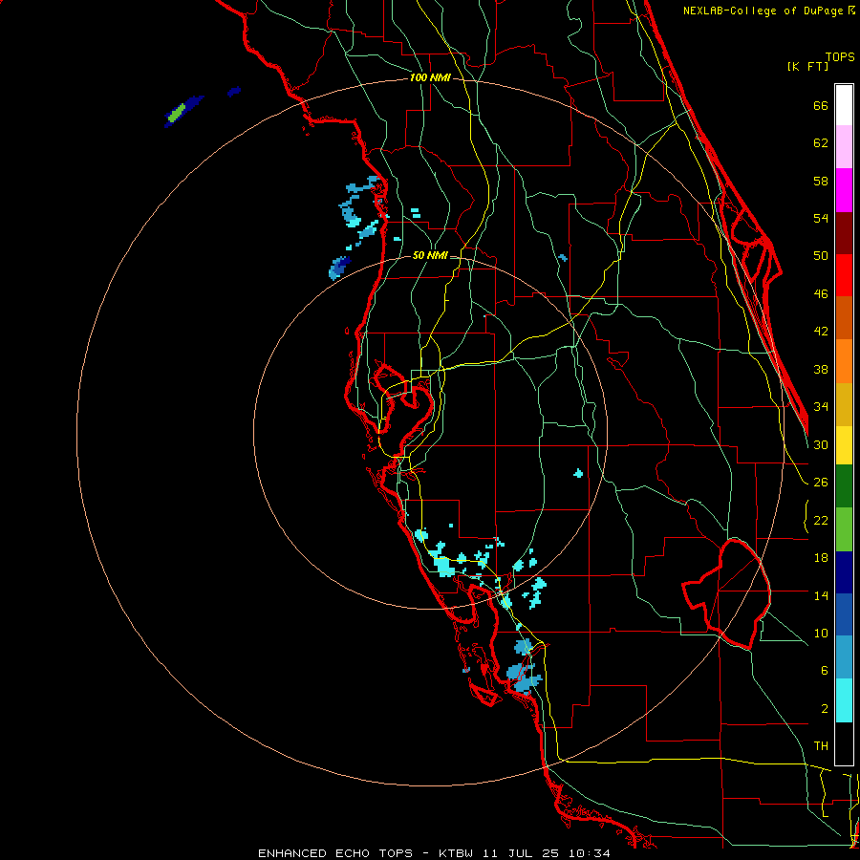
Task: Click the "46" legend value
Action: [x=821, y=294]
